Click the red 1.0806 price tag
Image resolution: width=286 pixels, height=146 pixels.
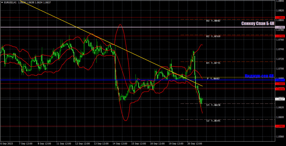280,18
